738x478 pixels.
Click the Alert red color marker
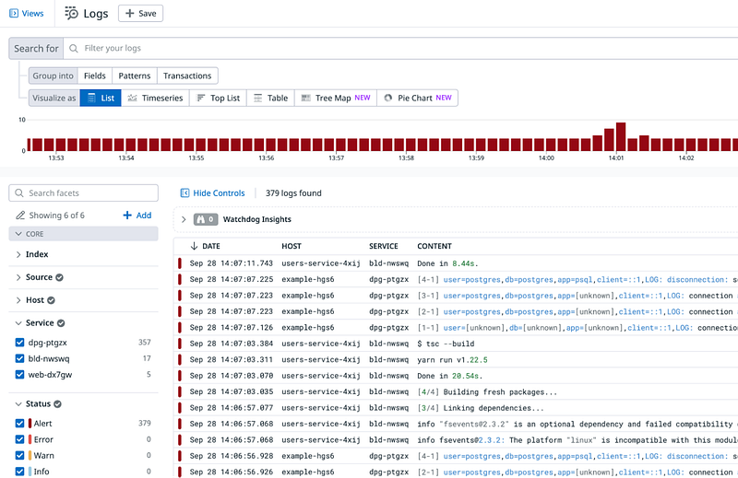click(x=30, y=423)
